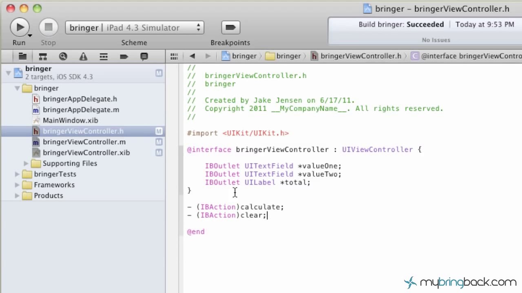Image resolution: width=522 pixels, height=293 pixels.
Task: Click the M badge on bringerViewController.m
Action: tap(159, 142)
